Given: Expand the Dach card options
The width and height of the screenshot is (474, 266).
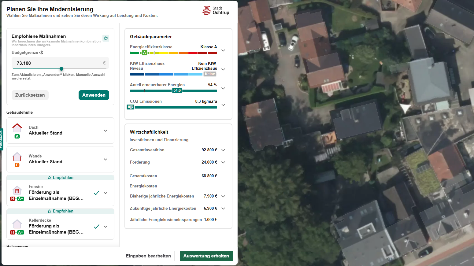Looking at the screenshot, I should pyautogui.click(x=106, y=131).
